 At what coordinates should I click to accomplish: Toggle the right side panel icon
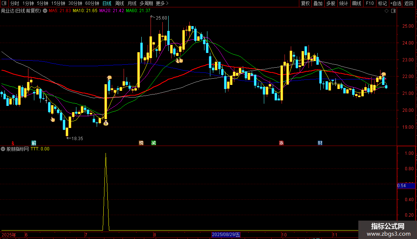click(x=393, y=11)
